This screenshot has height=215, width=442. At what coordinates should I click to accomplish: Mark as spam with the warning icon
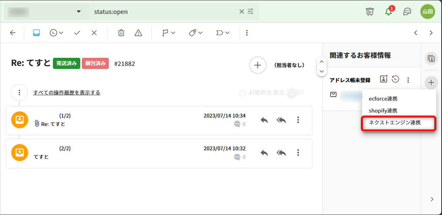tap(138, 33)
